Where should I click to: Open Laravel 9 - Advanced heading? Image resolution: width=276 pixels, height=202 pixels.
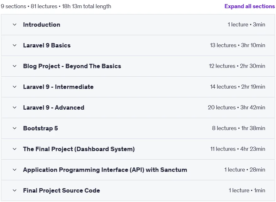(x=54, y=107)
